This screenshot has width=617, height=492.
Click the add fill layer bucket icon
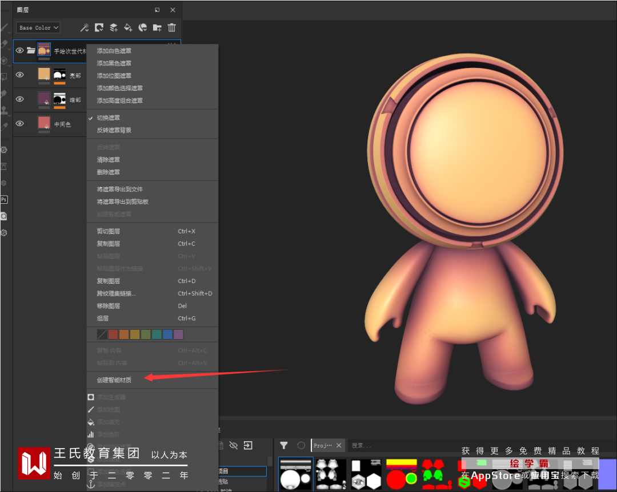128,27
